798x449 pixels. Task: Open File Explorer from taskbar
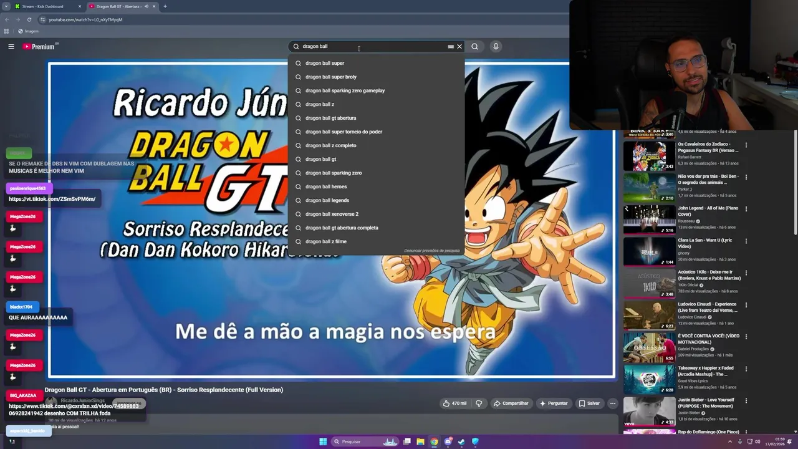click(x=421, y=442)
